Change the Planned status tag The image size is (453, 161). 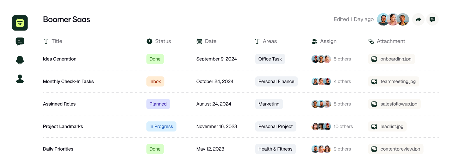158,104
